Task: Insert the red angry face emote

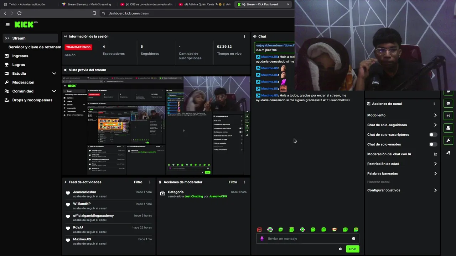Action: coord(259,230)
